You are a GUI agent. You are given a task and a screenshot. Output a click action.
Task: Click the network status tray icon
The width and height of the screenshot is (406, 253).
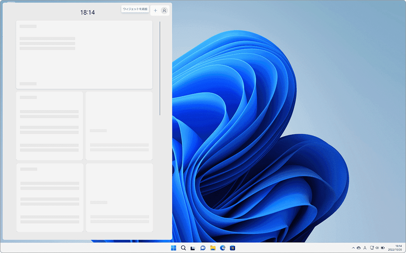pos(372,248)
